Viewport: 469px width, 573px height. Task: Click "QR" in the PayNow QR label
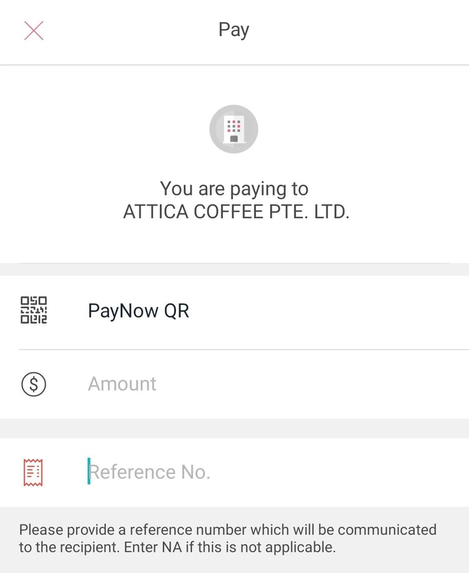click(176, 311)
